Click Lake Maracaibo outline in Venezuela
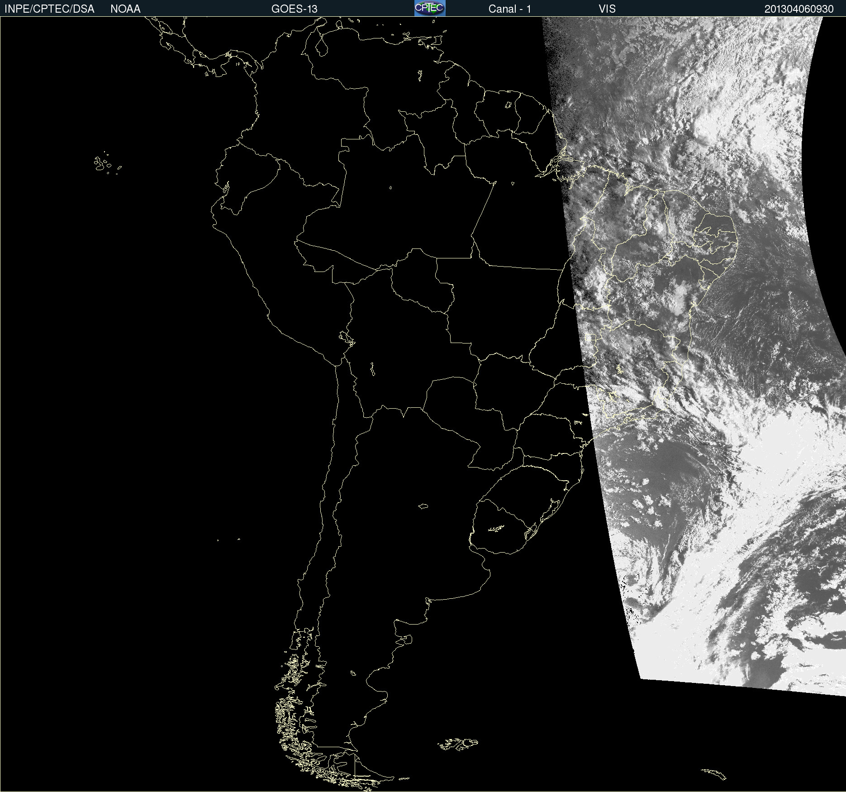Image resolution: width=846 pixels, height=792 pixels. (322, 46)
